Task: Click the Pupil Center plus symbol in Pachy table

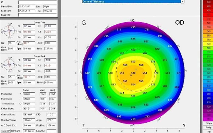Action: [20, 95]
